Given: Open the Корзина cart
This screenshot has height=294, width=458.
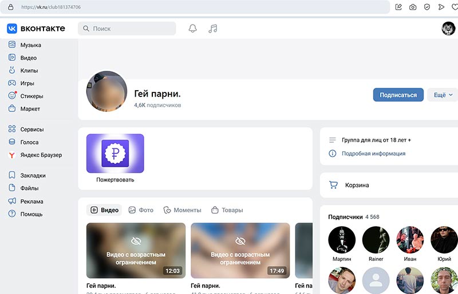Looking at the screenshot, I should [357, 185].
